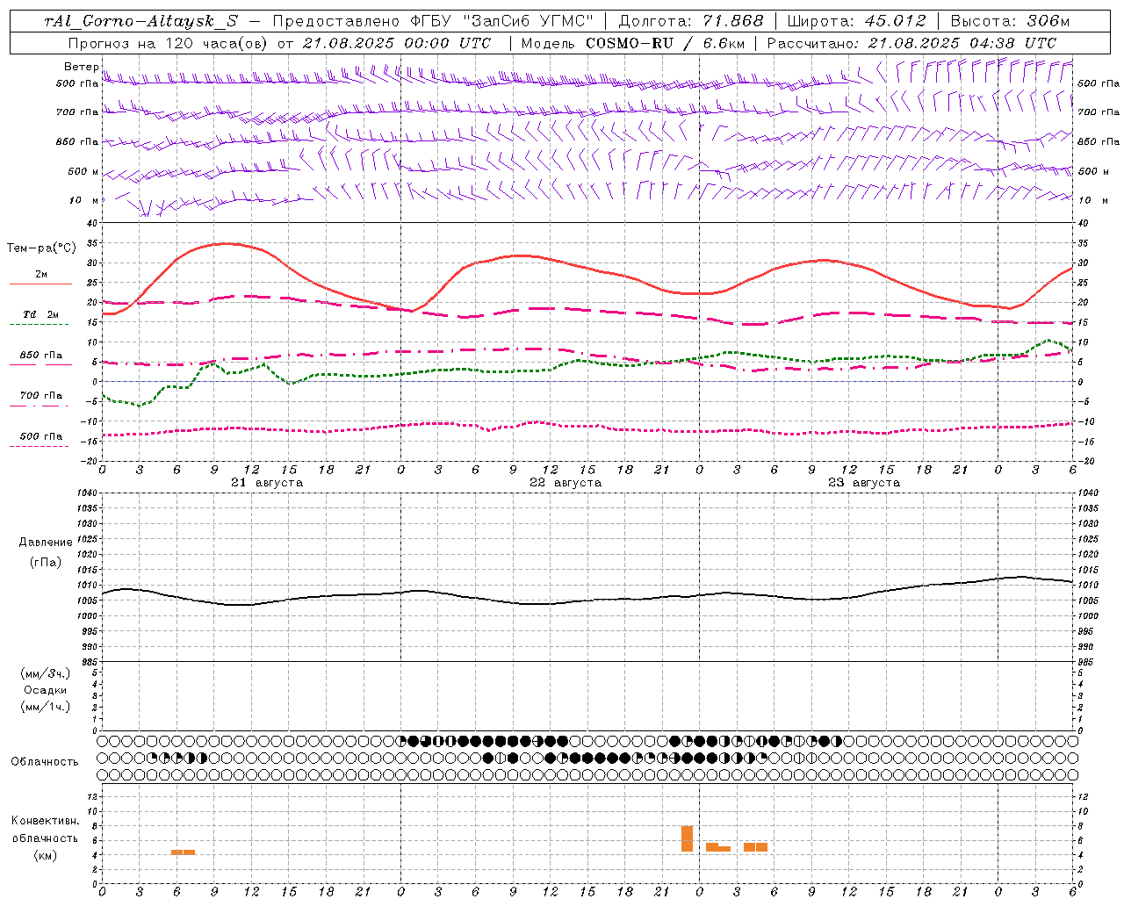Click the (гПа) pressure unit label

click(46, 563)
